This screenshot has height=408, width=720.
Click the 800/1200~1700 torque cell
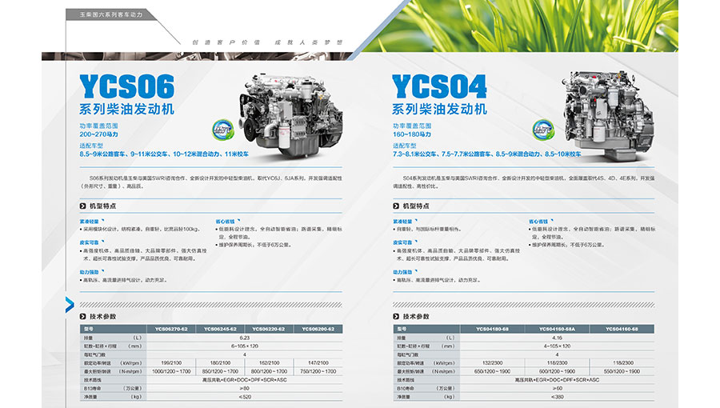coord(269,371)
